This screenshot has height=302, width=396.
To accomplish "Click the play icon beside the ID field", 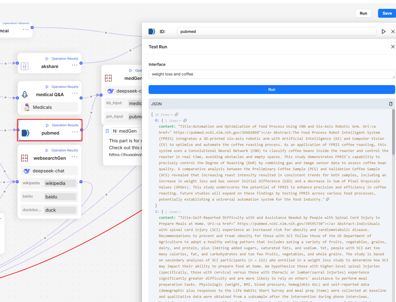I will click(x=384, y=31).
